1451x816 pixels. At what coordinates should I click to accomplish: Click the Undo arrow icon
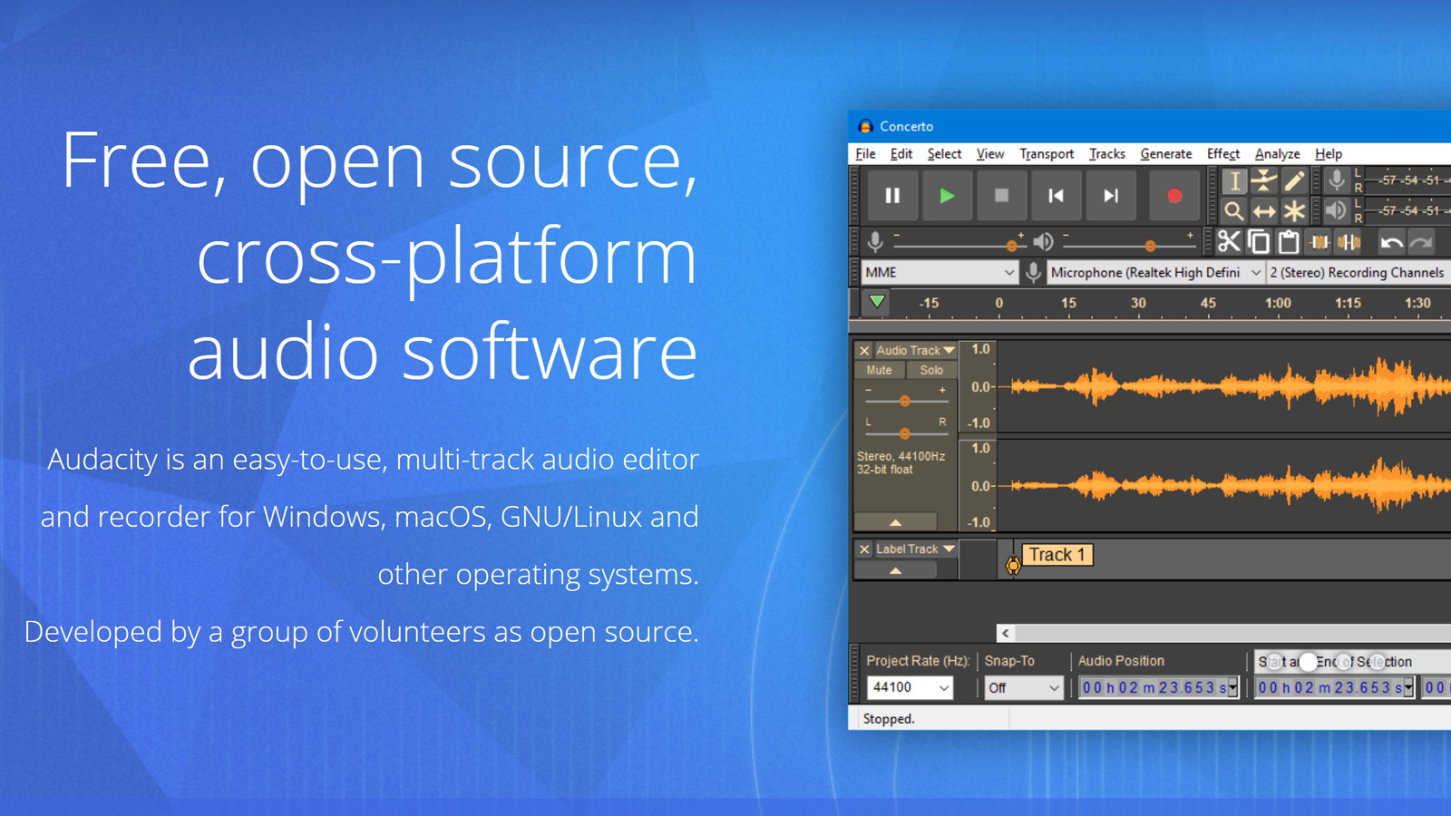1391,242
